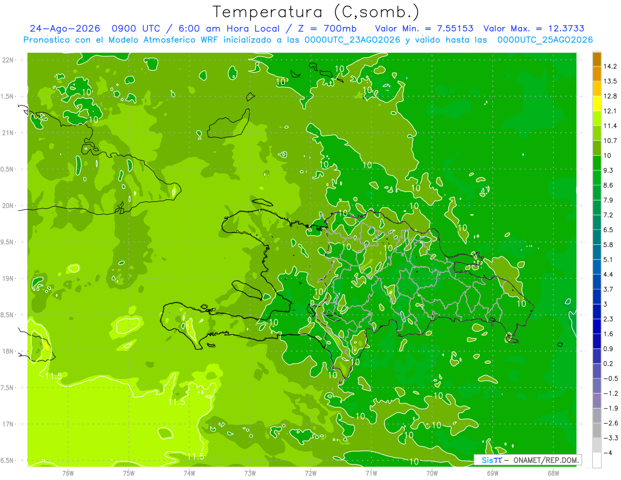Click the '18N' latitude axis label
Viewport: 621px width, 480px height.
point(7,351)
